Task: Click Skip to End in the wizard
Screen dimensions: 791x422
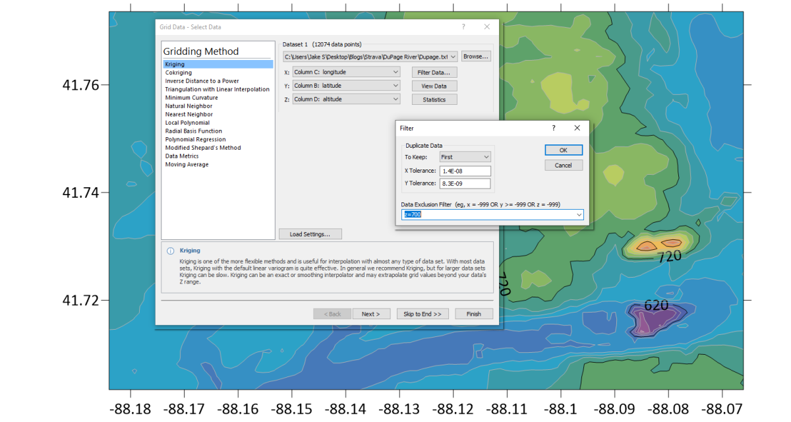Action: pyautogui.click(x=423, y=313)
